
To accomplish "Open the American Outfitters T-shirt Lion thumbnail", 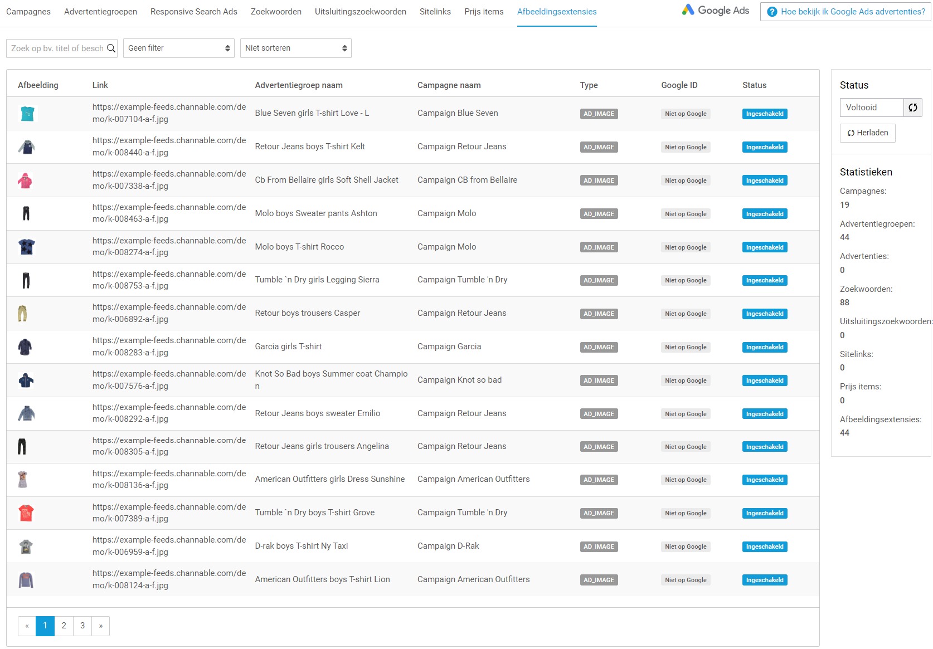I will (26, 580).
